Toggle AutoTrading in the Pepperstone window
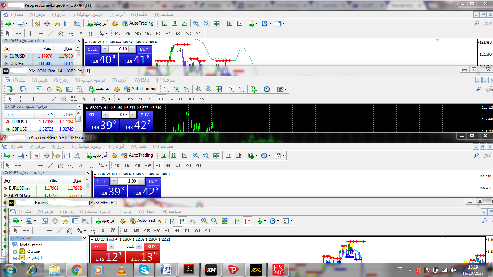The image size is (493, 277). point(138,23)
